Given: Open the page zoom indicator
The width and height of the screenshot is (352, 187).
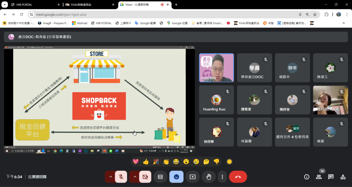Looking at the screenshot, I should coord(307,15).
